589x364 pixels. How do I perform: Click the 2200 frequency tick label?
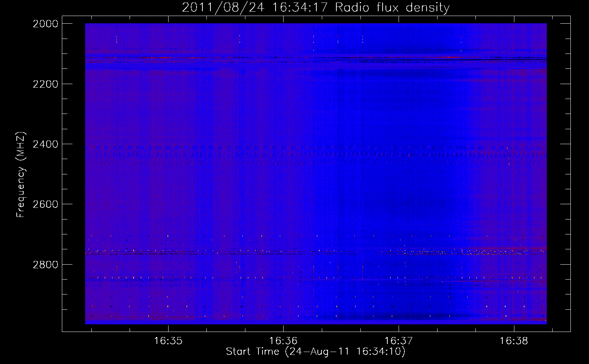pyautogui.click(x=46, y=84)
